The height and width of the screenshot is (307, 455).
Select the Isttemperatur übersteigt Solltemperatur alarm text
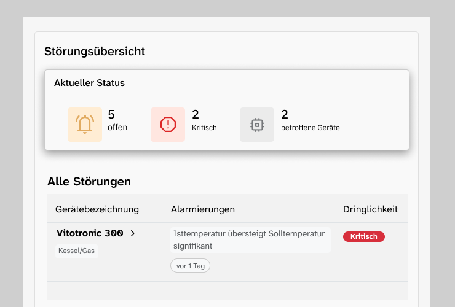click(x=250, y=239)
